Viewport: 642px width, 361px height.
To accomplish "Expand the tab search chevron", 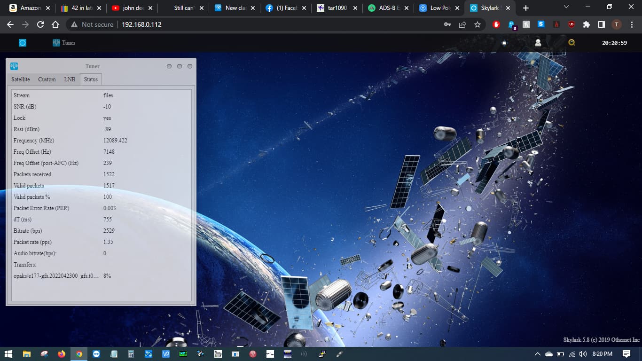I will pos(566,7).
